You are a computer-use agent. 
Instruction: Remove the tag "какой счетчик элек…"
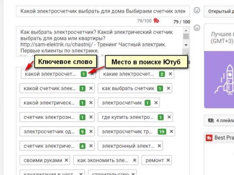(x=91, y=88)
